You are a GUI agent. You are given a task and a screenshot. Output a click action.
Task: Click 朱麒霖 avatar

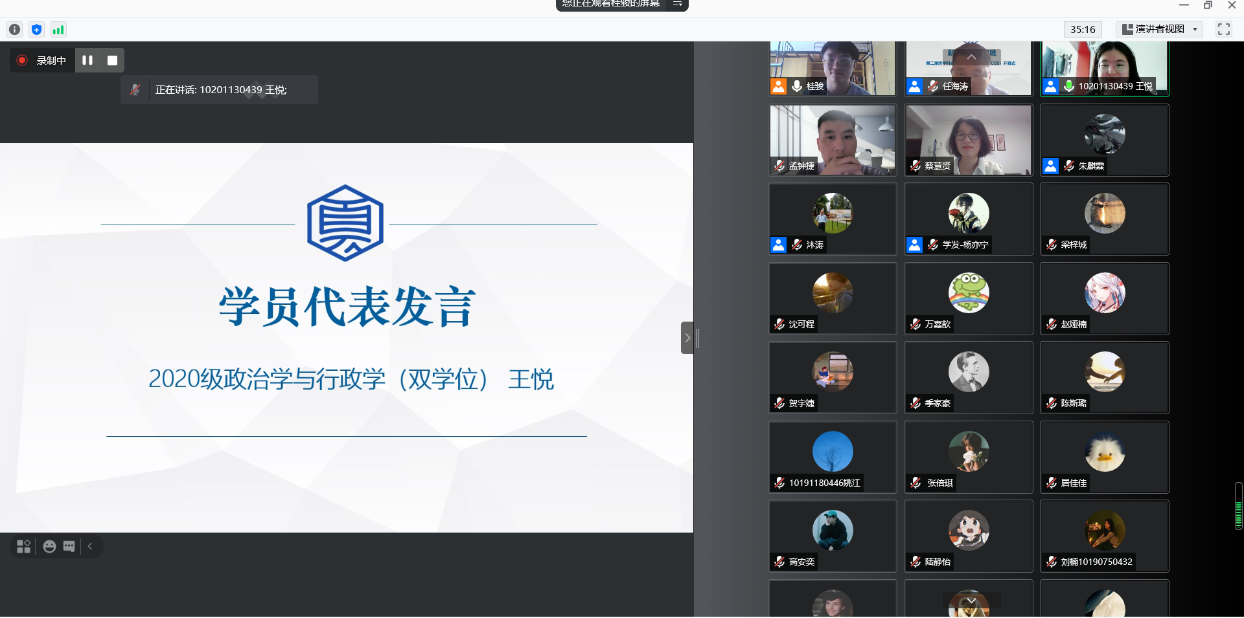tap(1105, 134)
